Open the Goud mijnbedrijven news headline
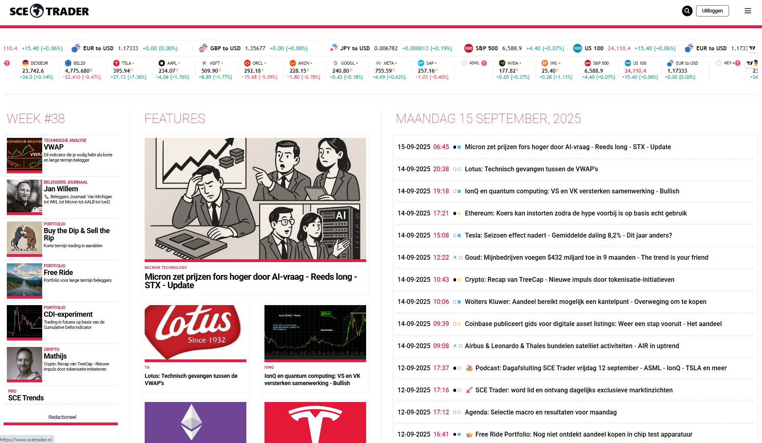 pos(587,258)
